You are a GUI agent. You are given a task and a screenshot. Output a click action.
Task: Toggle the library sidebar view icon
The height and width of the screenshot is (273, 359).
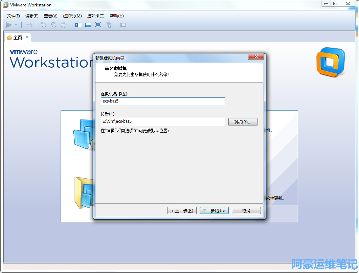click(78, 25)
